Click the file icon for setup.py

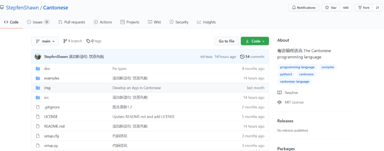(38, 146)
